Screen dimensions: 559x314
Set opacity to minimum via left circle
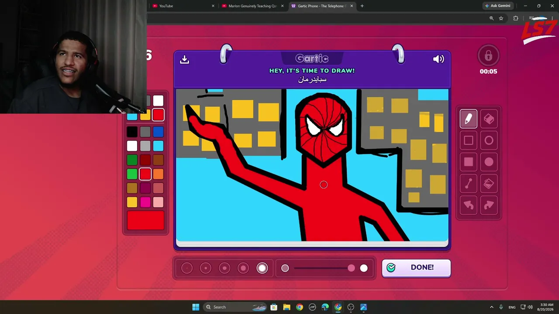285,268
